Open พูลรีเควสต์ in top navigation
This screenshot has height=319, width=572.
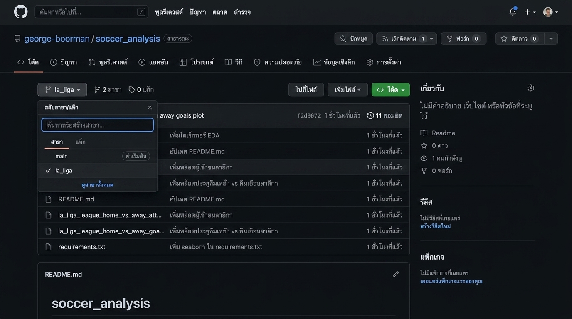[169, 12]
